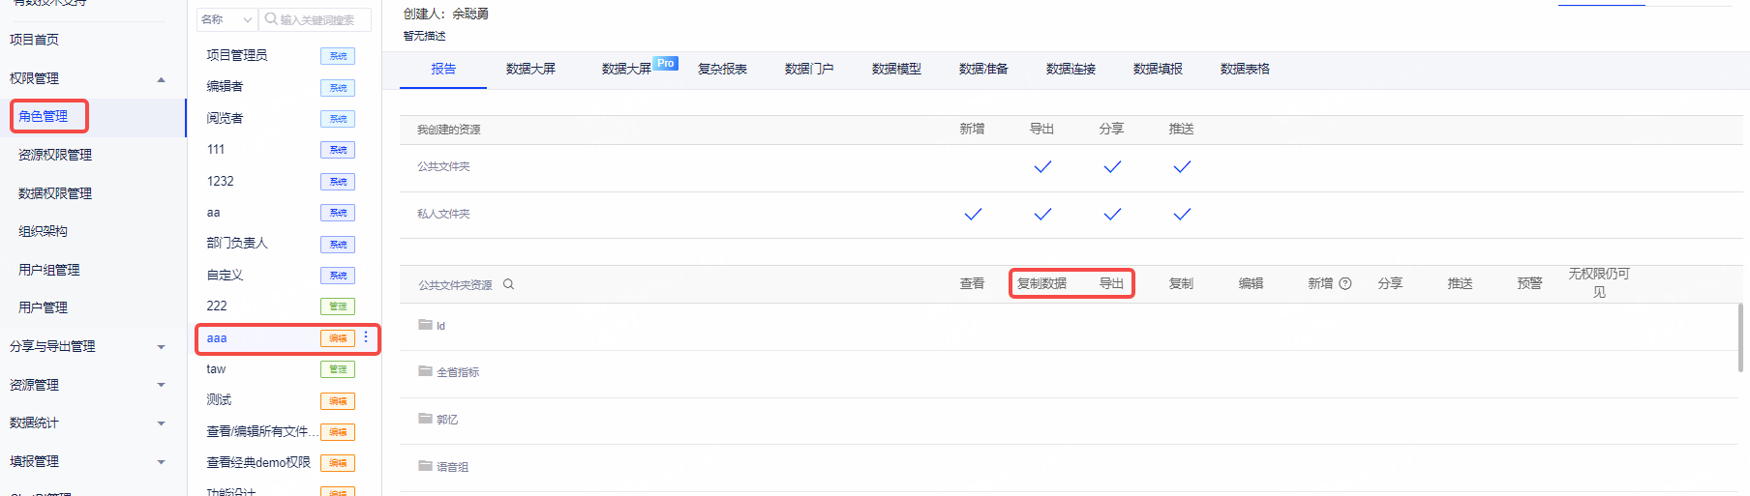Collapse the 权限管理 section arrow
Image resolution: width=1750 pixels, height=496 pixels.
click(161, 79)
